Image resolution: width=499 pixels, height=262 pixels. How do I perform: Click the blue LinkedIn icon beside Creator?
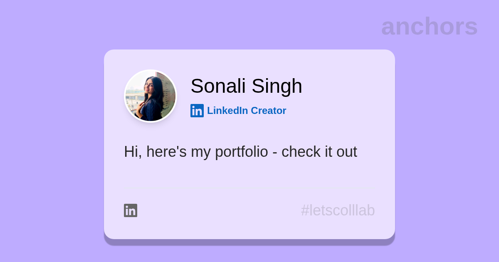click(197, 111)
